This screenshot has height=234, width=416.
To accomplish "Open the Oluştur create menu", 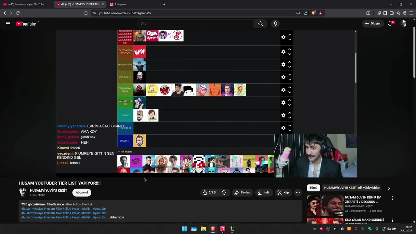I will (x=372, y=23).
